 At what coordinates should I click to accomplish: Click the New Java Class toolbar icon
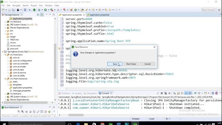coord(76,10)
